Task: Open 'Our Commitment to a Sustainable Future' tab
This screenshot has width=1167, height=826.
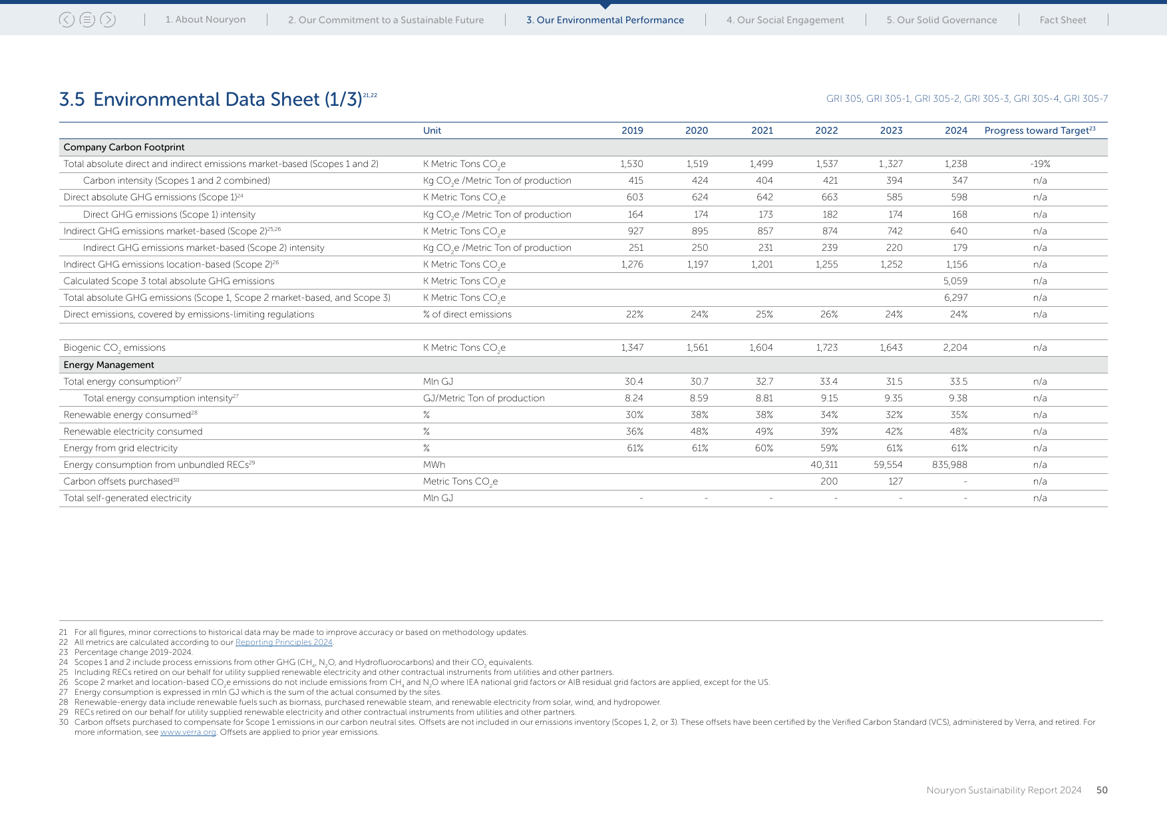Action: click(x=386, y=20)
